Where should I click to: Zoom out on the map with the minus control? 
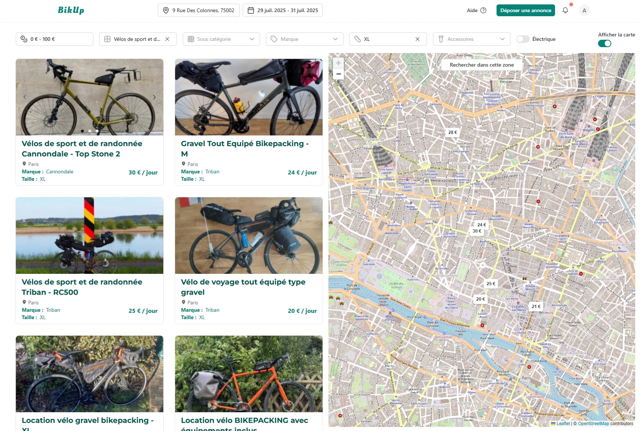click(x=338, y=74)
